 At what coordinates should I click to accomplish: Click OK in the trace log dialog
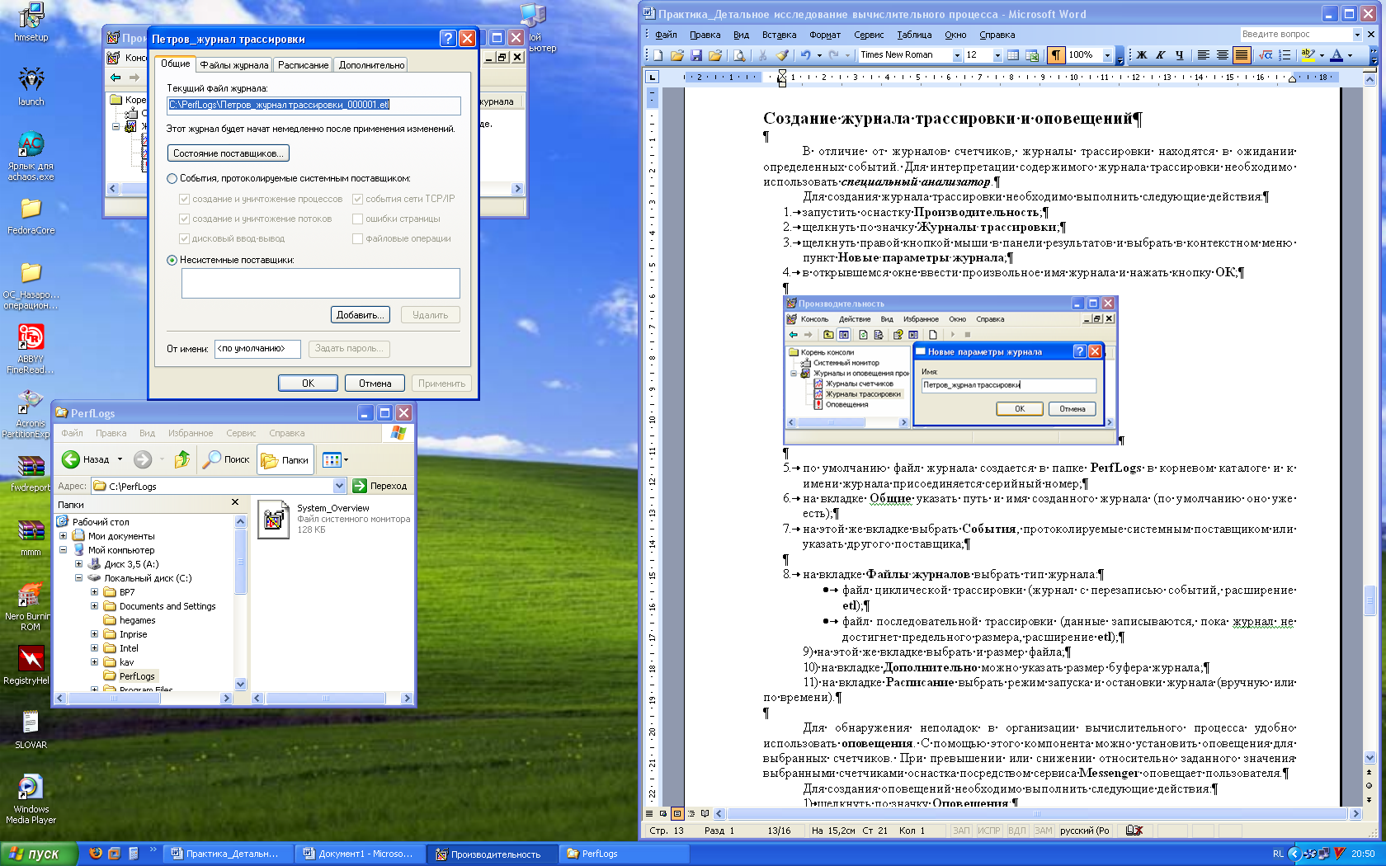click(308, 384)
